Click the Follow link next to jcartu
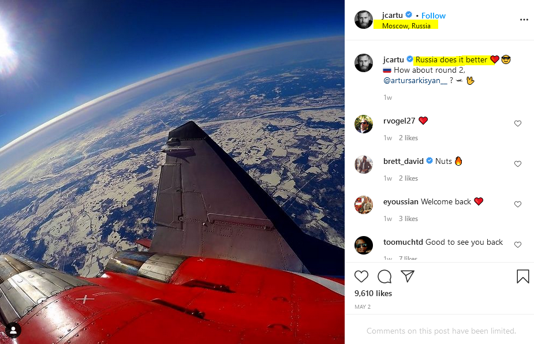534x344 pixels. [x=433, y=16]
